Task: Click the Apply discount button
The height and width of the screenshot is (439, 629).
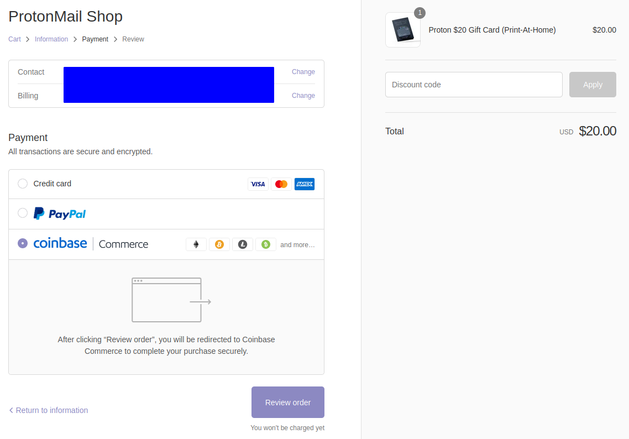Action: tap(593, 85)
